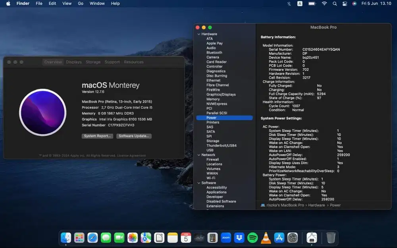Open the Help menu
The image size is (397, 248).
tap(115, 4)
